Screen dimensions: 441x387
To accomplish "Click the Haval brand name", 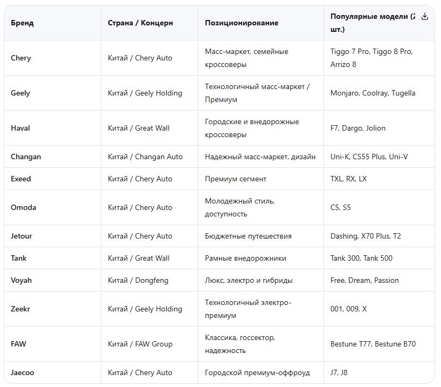I will (20, 128).
